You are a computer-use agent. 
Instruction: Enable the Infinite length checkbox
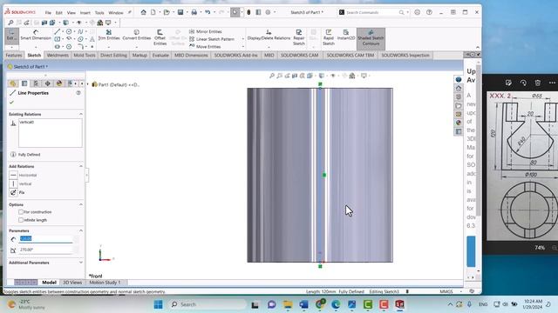pyautogui.click(x=21, y=220)
